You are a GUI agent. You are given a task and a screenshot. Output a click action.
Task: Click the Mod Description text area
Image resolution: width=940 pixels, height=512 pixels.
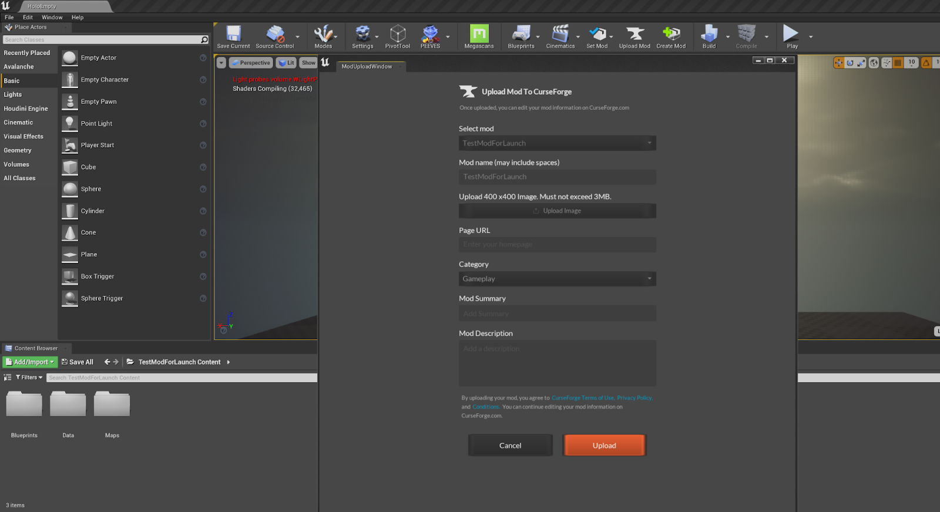(x=557, y=363)
